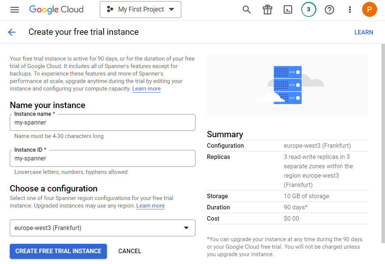385x264 pixels.
Task: Select the '90 days*' duration value
Action: (x=296, y=207)
